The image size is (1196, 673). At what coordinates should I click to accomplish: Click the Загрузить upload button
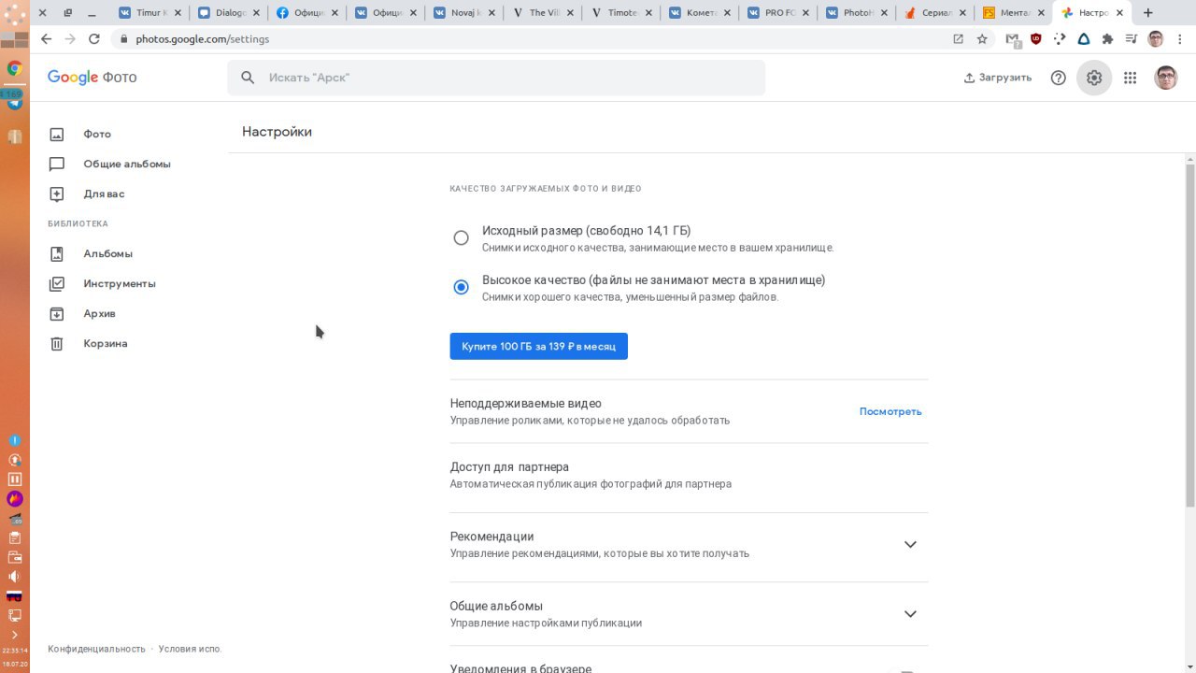998,78
